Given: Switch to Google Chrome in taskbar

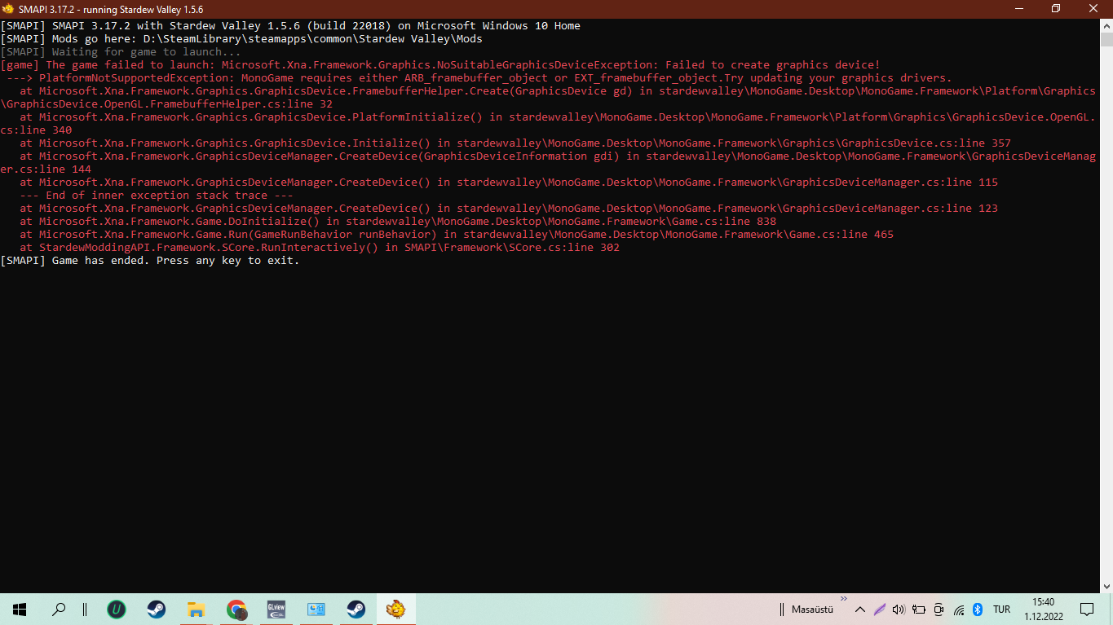Looking at the screenshot, I should [236, 609].
